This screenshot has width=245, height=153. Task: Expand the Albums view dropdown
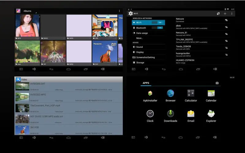[29, 11]
